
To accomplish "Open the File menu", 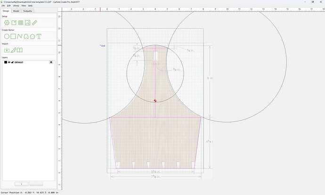I will [3, 6].
